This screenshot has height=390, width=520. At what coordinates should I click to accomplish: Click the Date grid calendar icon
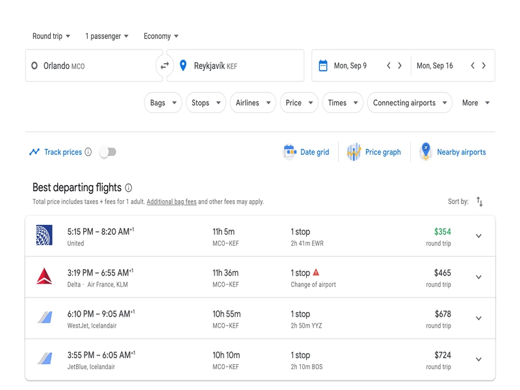pyautogui.click(x=289, y=152)
